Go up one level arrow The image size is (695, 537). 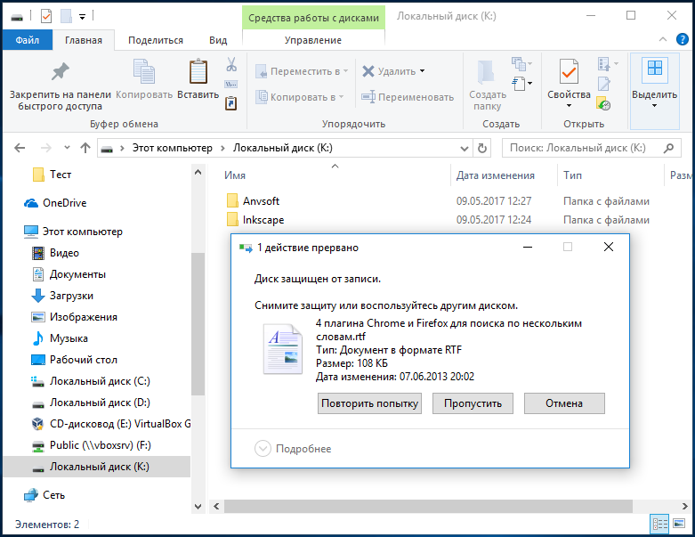point(85,148)
